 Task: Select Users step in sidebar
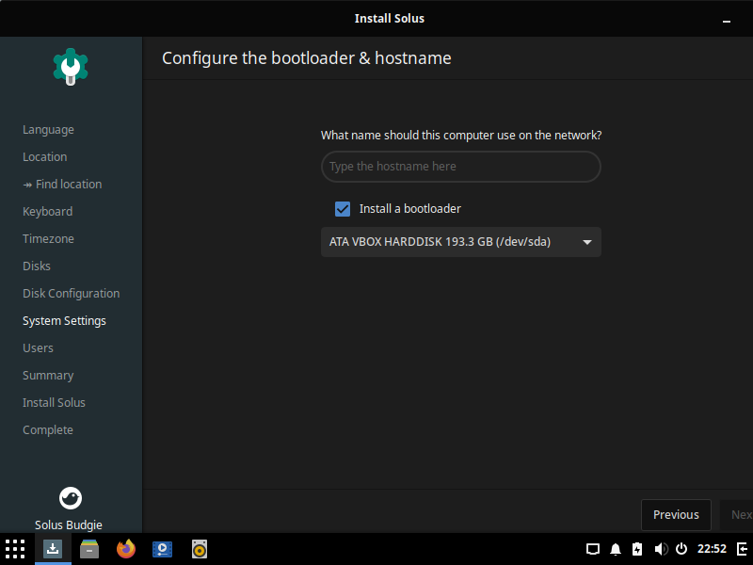click(38, 348)
